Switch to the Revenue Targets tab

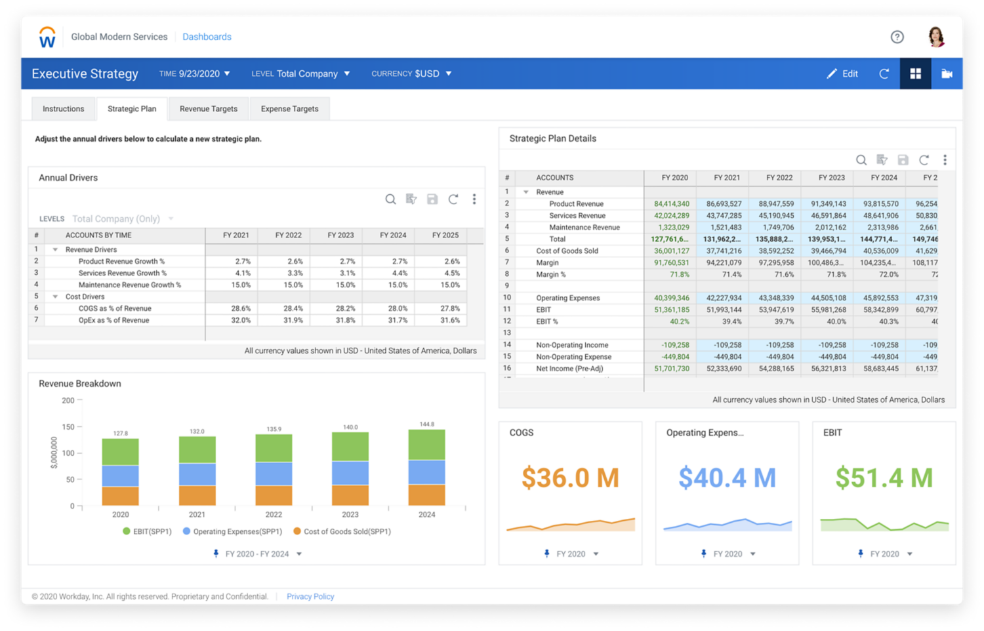pyautogui.click(x=208, y=108)
